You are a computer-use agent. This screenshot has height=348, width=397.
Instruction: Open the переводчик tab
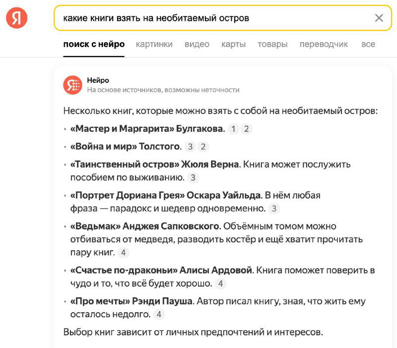pyautogui.click(x=324, y=44)
